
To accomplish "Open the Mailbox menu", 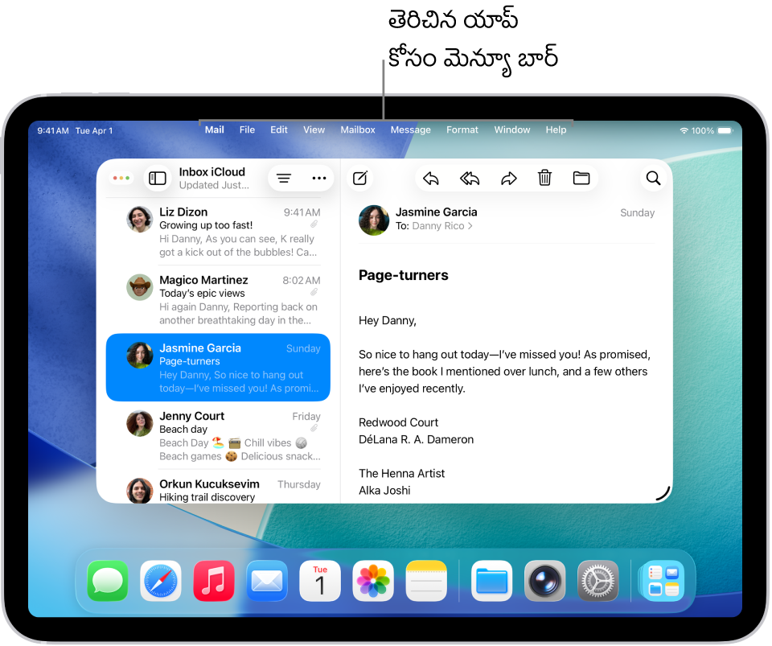I will point(358,130).
